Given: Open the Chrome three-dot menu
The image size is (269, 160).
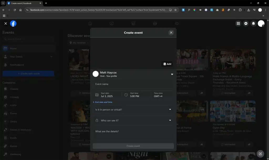Looking at the screenshot, I should [x=266, y=10].
